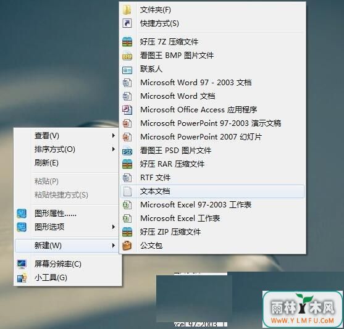Screen dimensions: 344x329
Task: Create a PowerPoint 2007 幻灯片
Action: click(212, 137)
